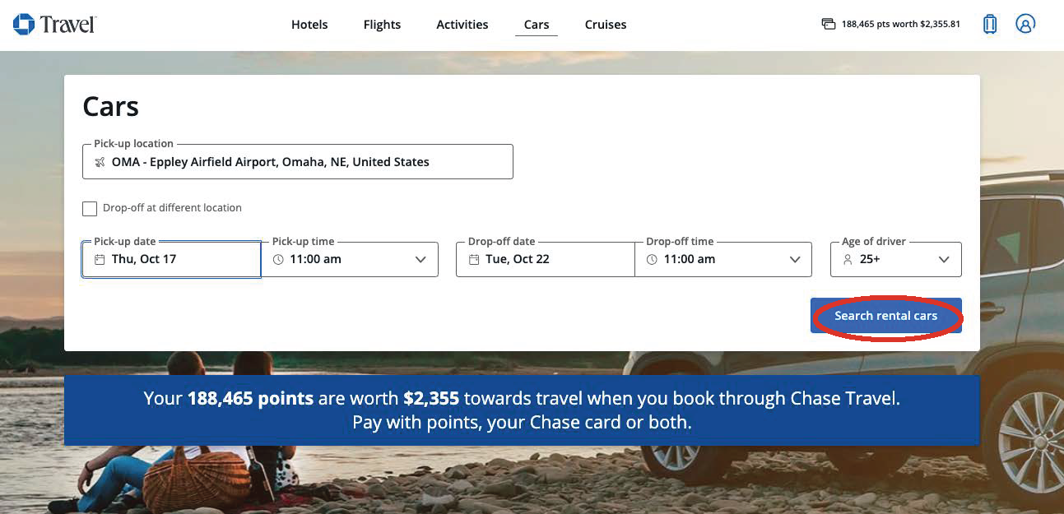Open the user profile icon
This screenshot has width=1064, height=514.
coord(1025,24)
